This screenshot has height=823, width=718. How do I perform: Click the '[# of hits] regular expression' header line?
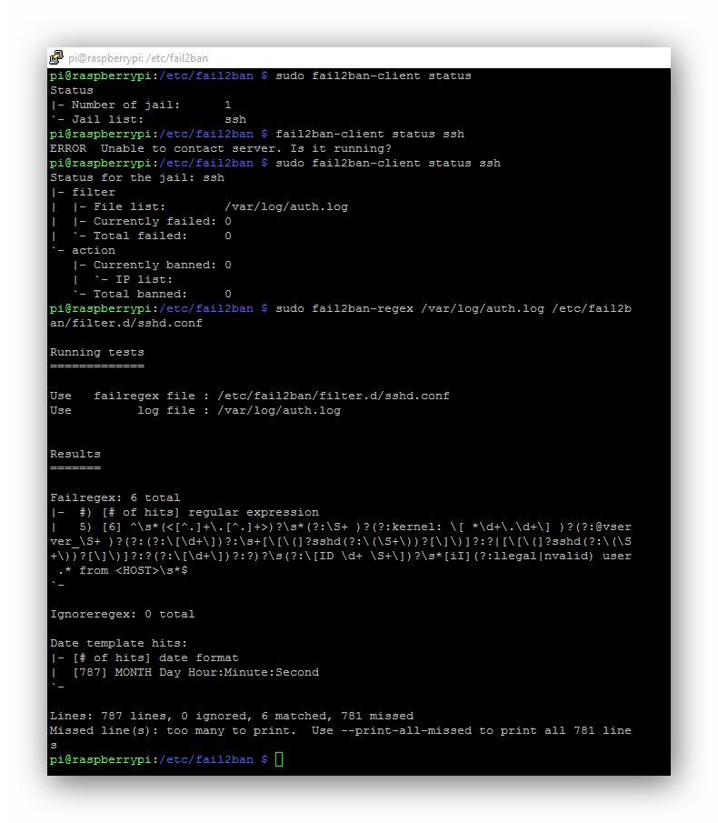184,512
